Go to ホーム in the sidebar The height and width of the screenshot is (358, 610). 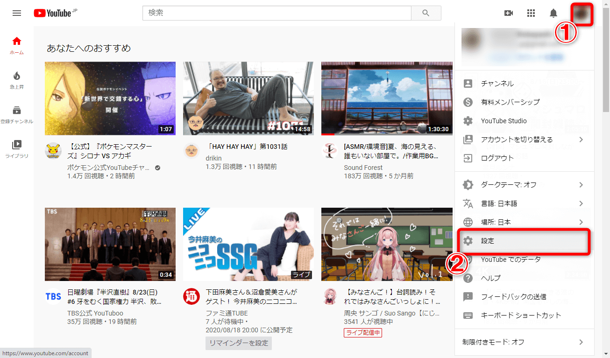point(17,45)
